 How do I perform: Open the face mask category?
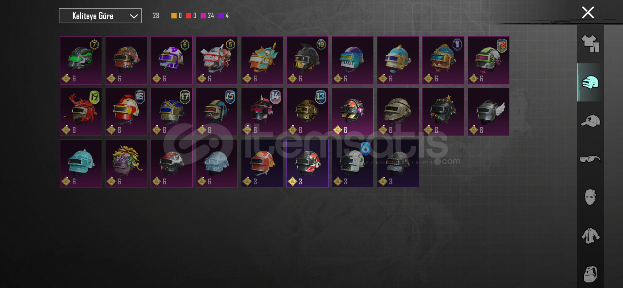coord(590,197)
